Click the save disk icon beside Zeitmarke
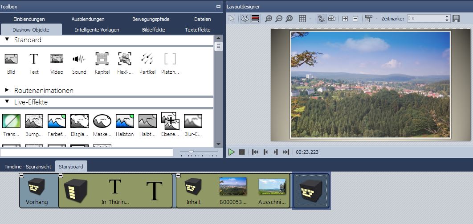The width and height of the screenshot is (473, 224). point(456,19)
